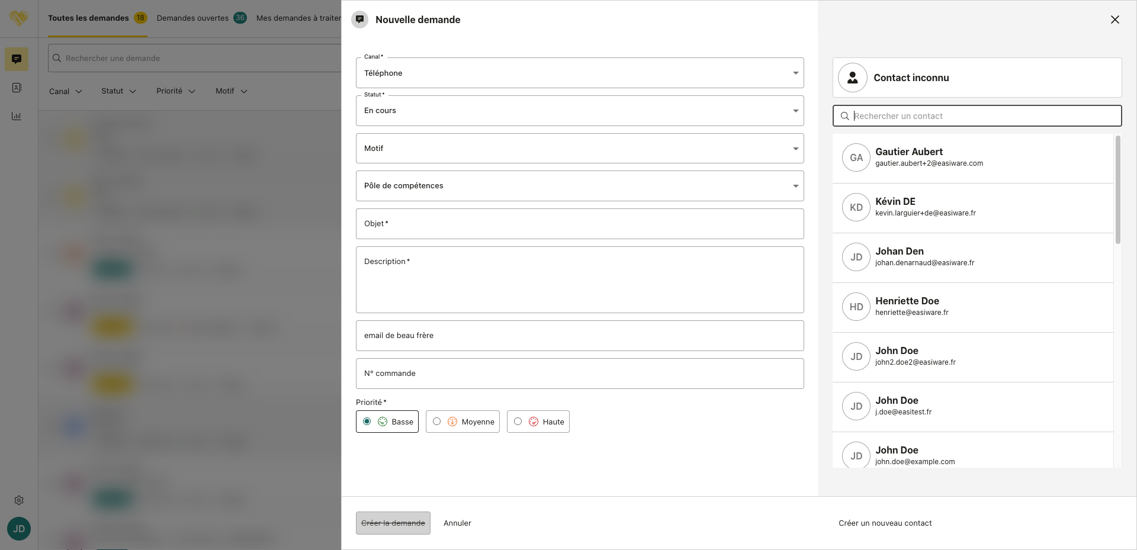Click the Contact inconnu person icon
This screenshot has height=550, width=1137.
coord(853,78)
